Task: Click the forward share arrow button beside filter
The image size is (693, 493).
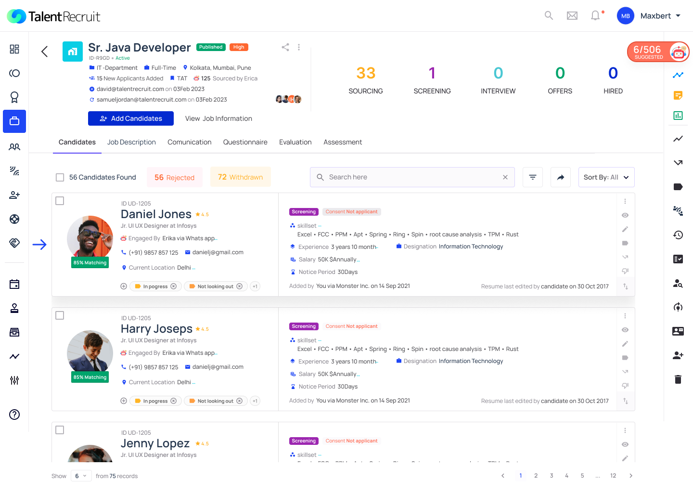Action: [x=561, y=177]
